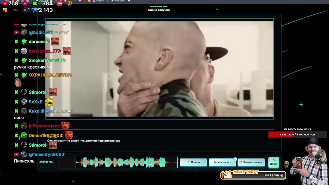Image resolution: width=329 pixels, height=185 pixels.
Task: Click username @feleshtyn9063 in chat
Action: pos(47,154)
